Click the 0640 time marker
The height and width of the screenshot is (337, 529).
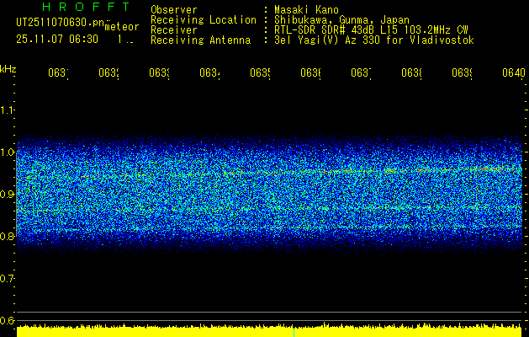point(514,72)
